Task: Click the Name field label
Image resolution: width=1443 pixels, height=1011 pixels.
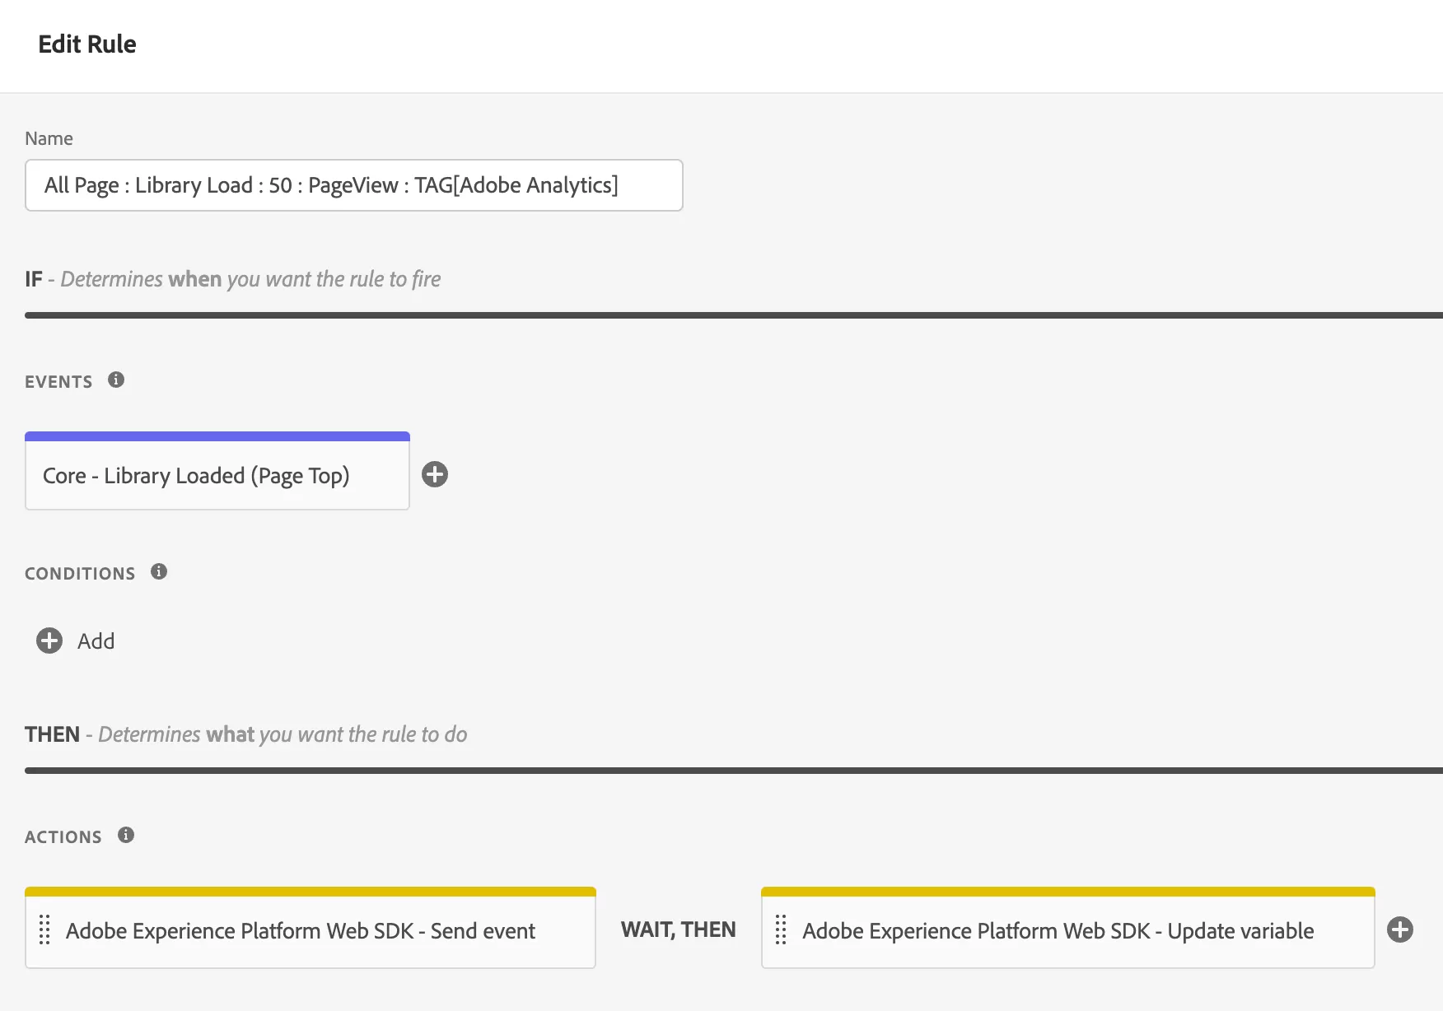Action: coord(49,138)
